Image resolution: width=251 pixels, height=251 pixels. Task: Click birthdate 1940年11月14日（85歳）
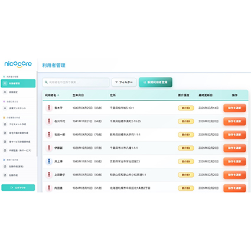point(87,161)
